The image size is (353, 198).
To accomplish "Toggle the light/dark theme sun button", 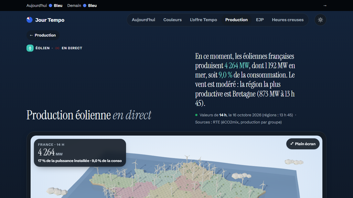I will 320,20.
